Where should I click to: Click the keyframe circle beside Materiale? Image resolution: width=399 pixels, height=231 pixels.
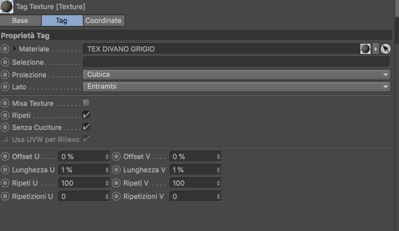point(5,49)
